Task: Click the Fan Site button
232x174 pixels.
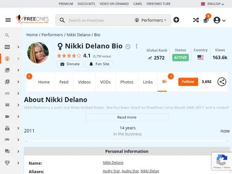Action: pyautogui.click(x=99, y=64)
